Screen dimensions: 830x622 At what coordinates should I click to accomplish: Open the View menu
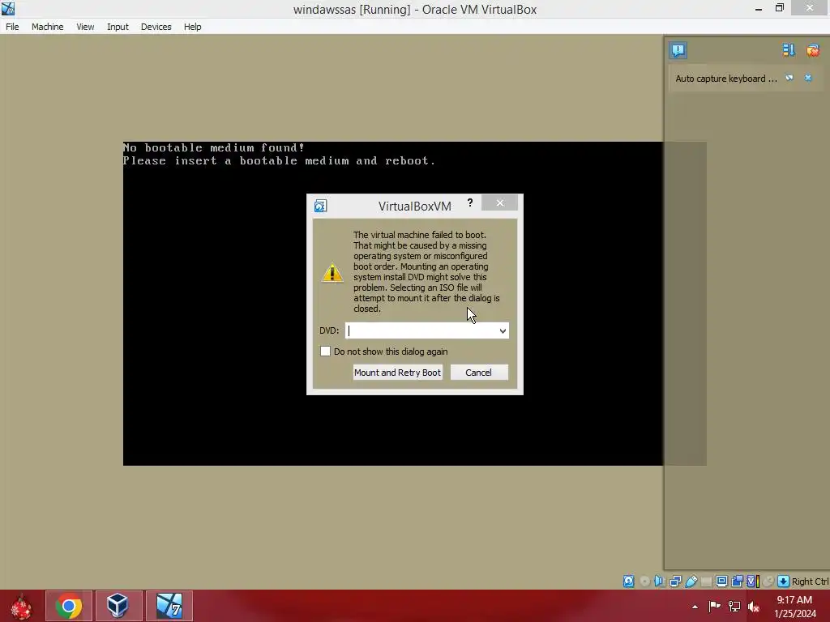pos(85,27)
